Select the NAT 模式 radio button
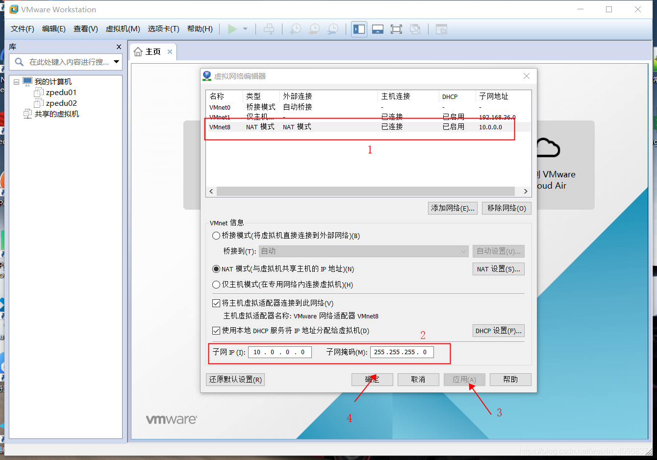Viewport: 657px width, 460px height. pyautogui.click(x=216, y=269)
